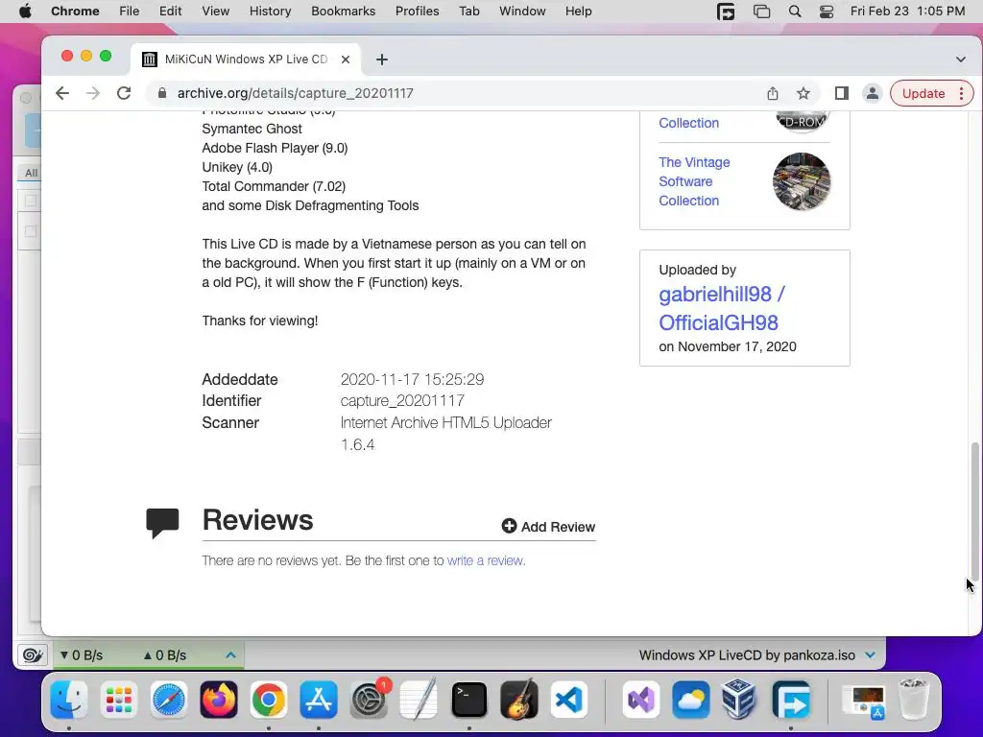Image resolution: width=983 pixels, height=737 pixels.
Task: Open Terminal from the Dock
Action: click(468, 700)
